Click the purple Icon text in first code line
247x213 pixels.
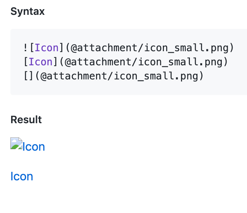point(47,48)
